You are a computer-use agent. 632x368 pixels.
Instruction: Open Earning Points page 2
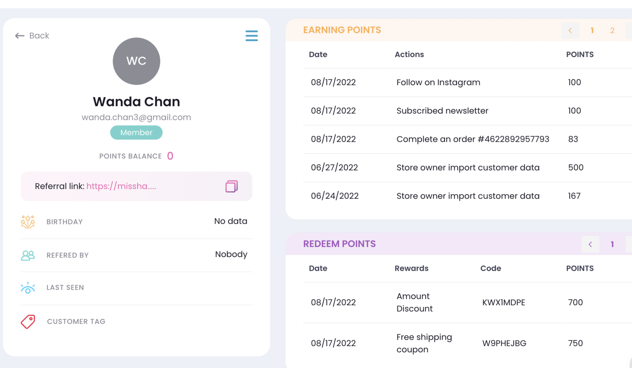point(612,30)
